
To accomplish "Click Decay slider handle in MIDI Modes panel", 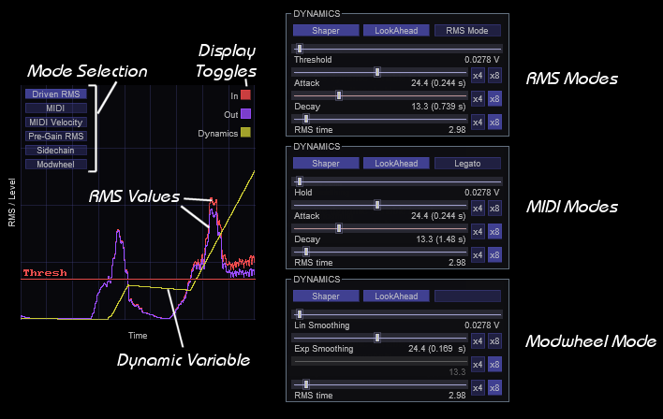I will (339, 228).
